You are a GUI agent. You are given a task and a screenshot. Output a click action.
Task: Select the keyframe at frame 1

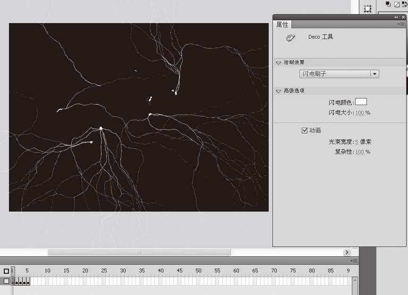(13, 281)
